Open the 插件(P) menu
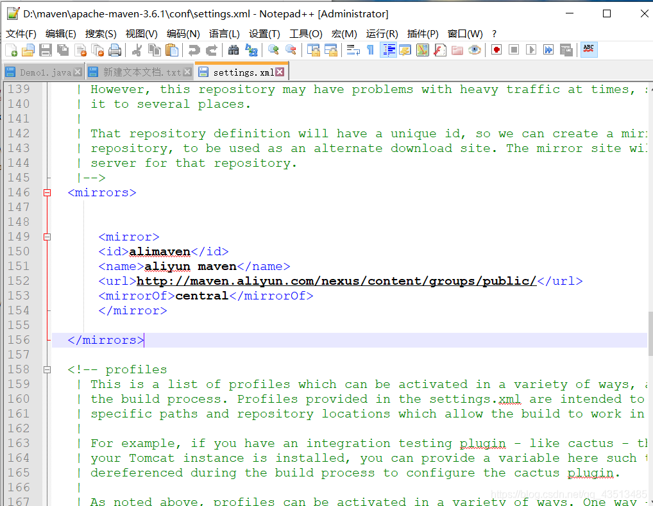The width and height of the screenshot is (653, 506). tap(423, 34)
